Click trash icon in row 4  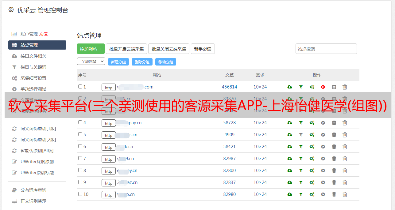click(345, 123)
